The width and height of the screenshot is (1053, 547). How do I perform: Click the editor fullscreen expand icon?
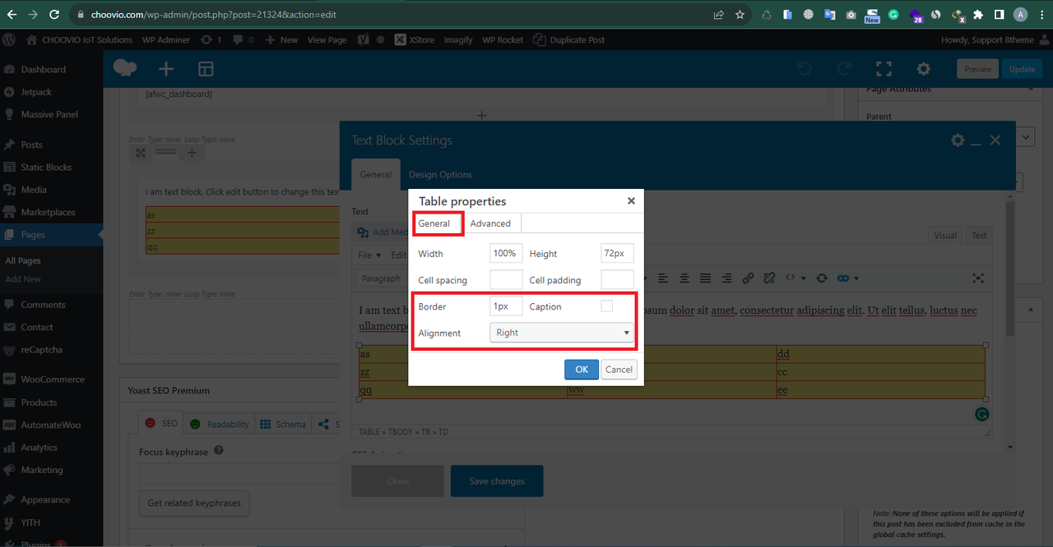(978, 278)
